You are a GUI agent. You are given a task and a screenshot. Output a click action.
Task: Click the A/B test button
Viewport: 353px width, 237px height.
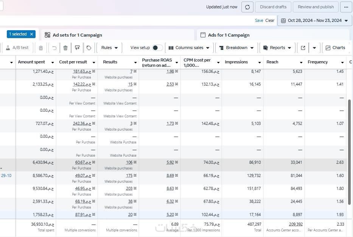click(x=17, y=48)
